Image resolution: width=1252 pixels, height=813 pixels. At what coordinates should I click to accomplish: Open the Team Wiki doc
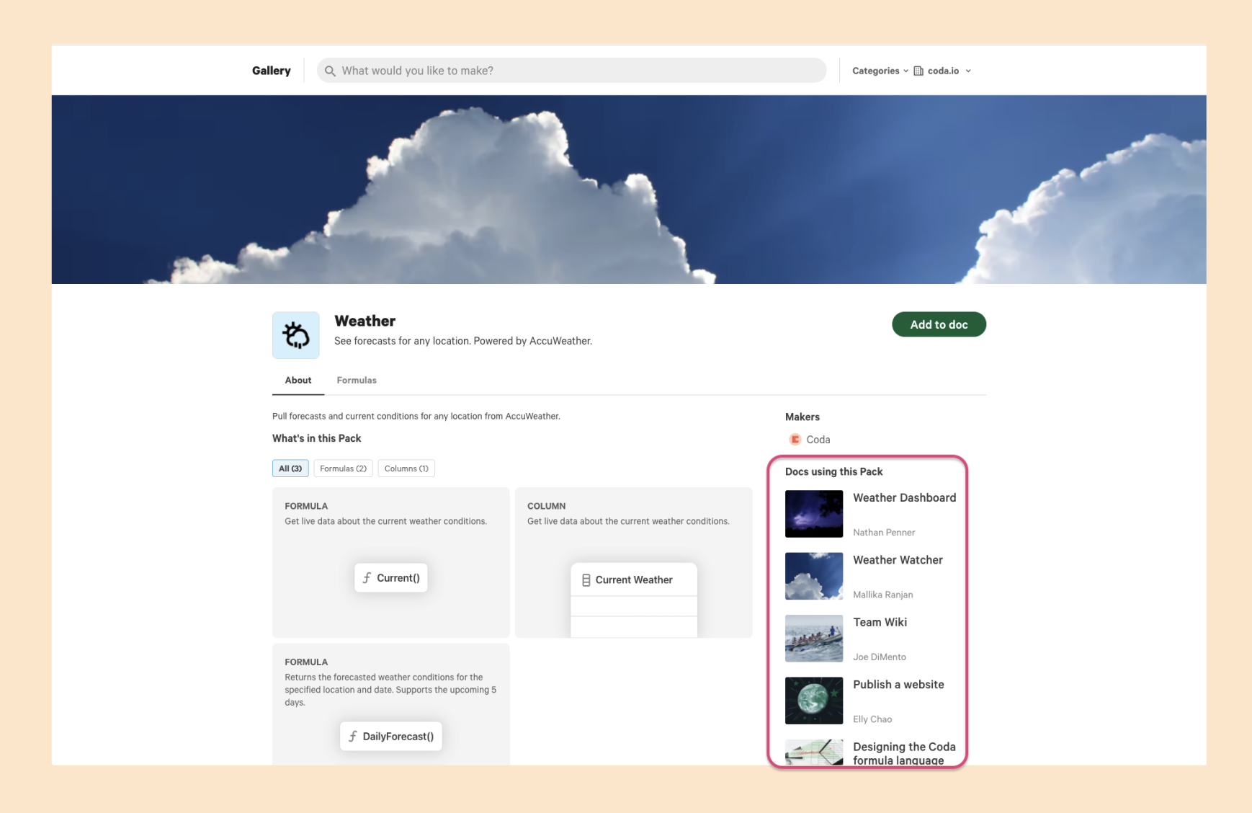pyautogui.click(x=880, y=622)
